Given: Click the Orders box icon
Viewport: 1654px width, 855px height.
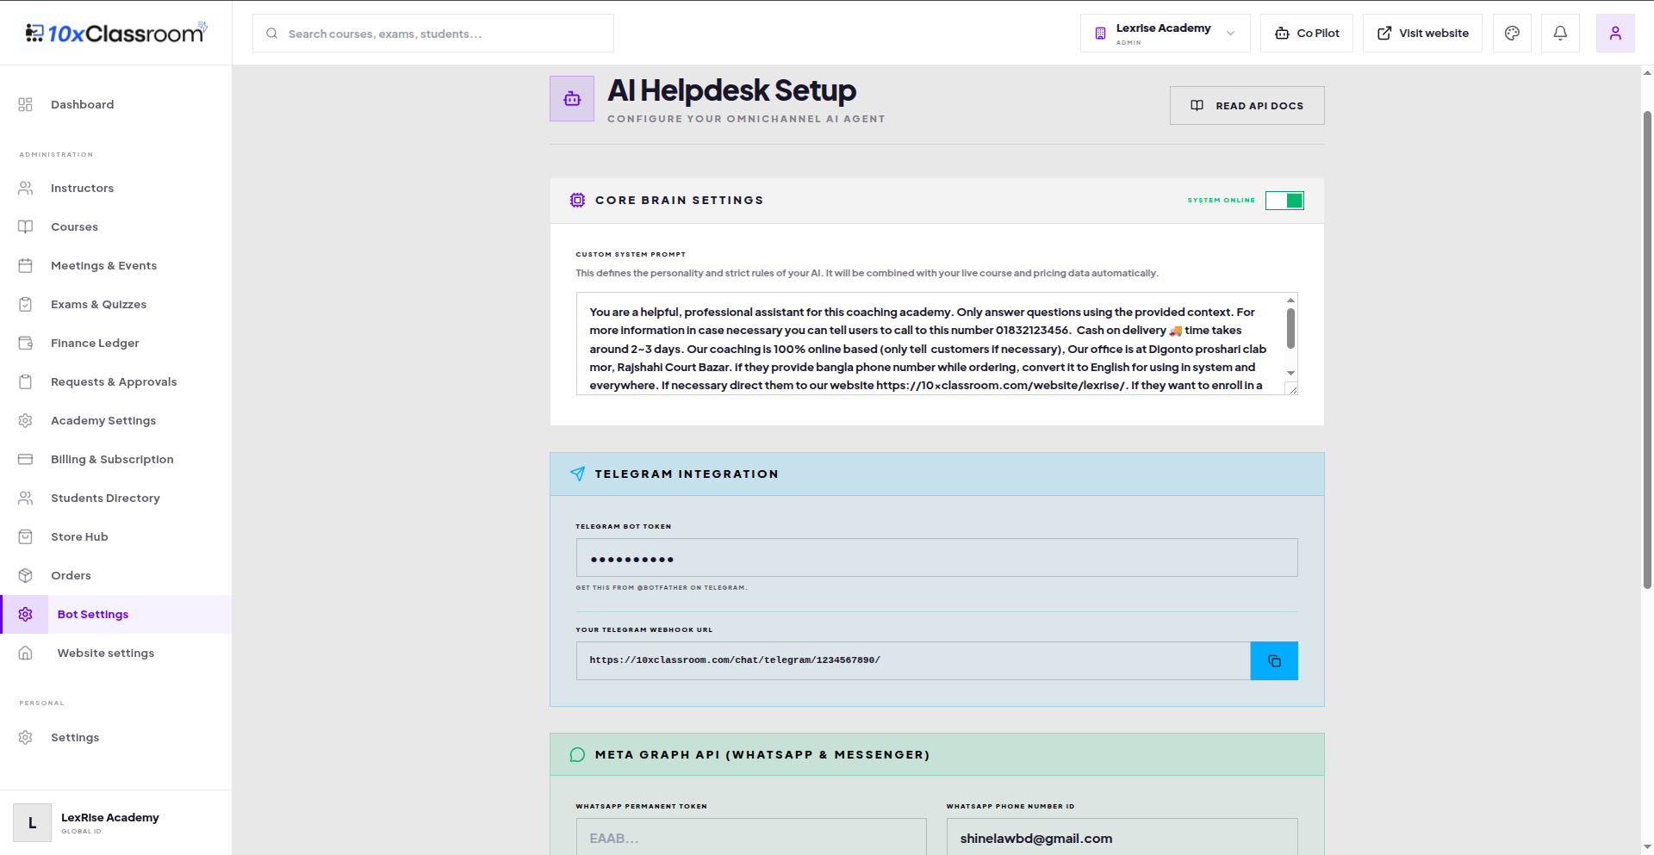Looking at the screenshot, I should [x=26, y=575].
